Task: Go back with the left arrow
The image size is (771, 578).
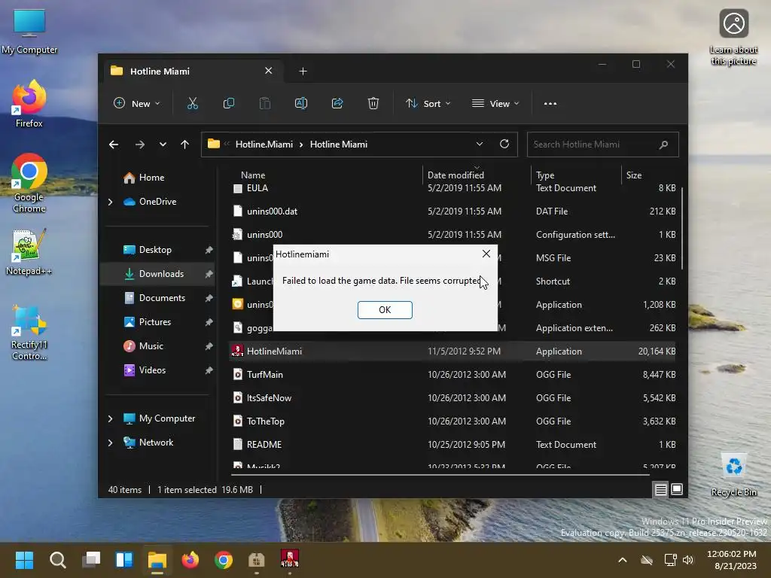Action: (x=114, y=144)
